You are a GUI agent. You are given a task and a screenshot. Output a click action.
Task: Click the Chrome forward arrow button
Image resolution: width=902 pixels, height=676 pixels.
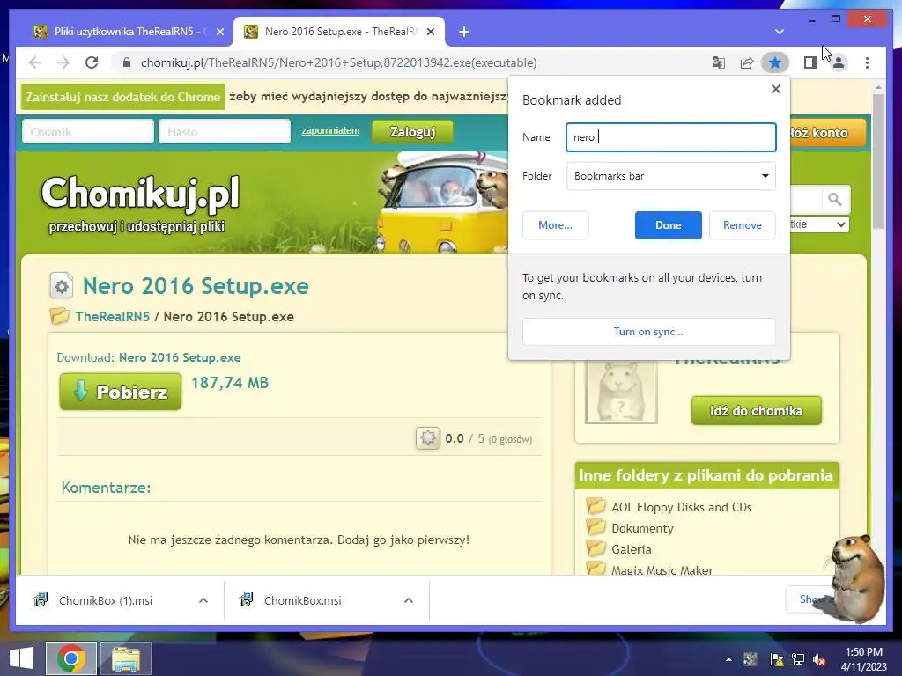pyautogui.click(x=63, y=62)
